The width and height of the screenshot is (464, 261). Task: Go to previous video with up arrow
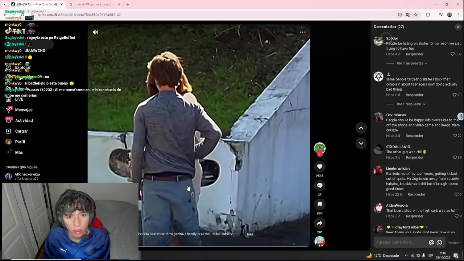(361, 128)
